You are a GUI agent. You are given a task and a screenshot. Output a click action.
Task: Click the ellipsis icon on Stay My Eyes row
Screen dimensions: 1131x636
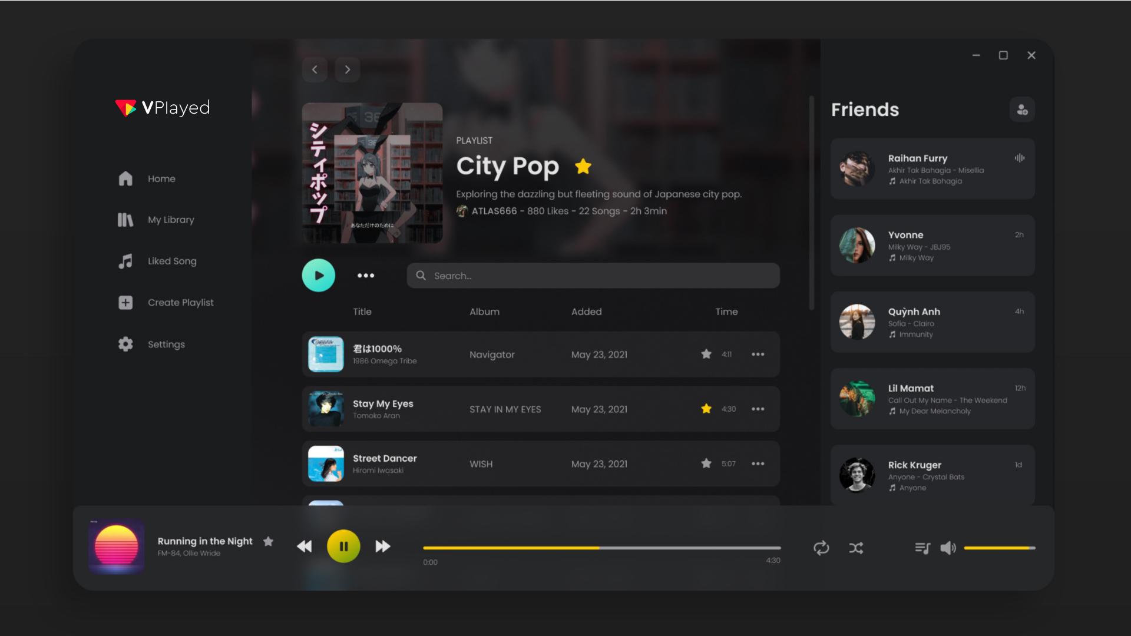(x=758, y=409)
